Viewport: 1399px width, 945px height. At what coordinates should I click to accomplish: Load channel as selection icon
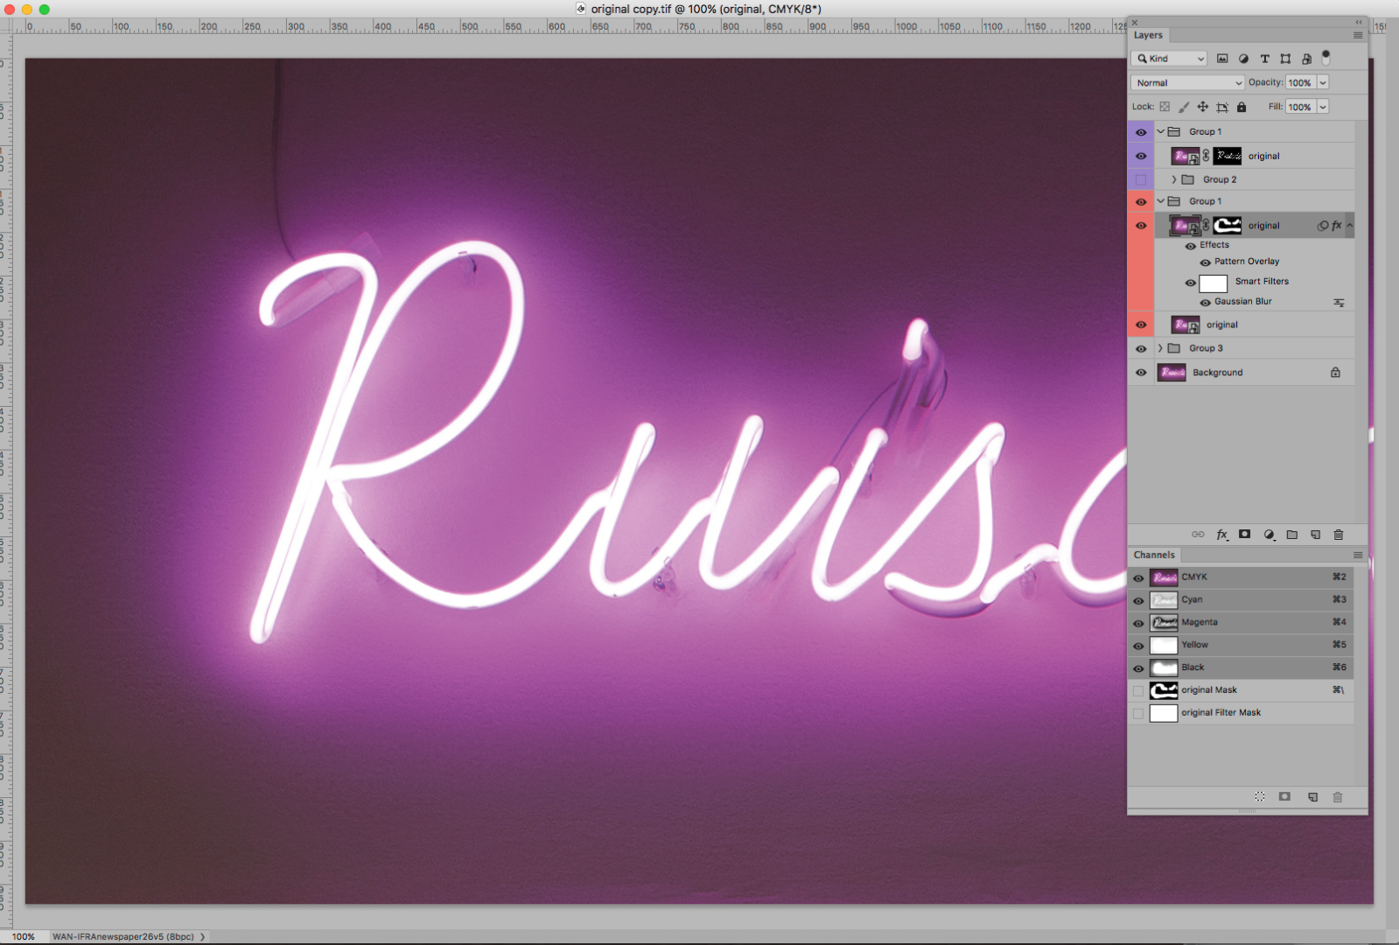click(x=1260, y=796)
